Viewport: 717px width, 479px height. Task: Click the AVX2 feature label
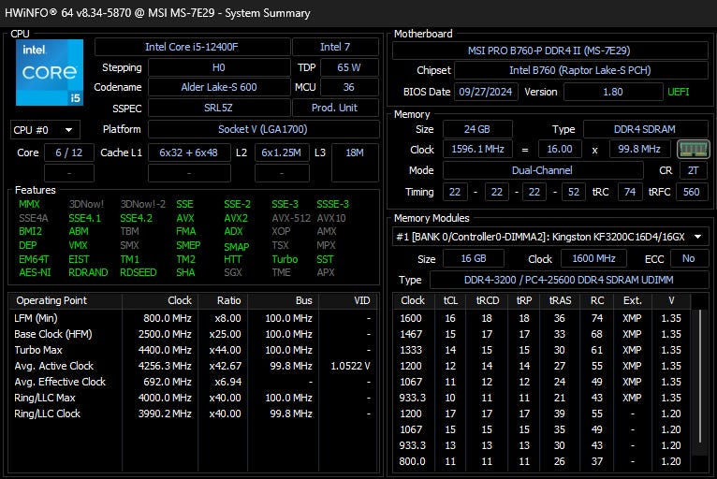tap(236, 218)
